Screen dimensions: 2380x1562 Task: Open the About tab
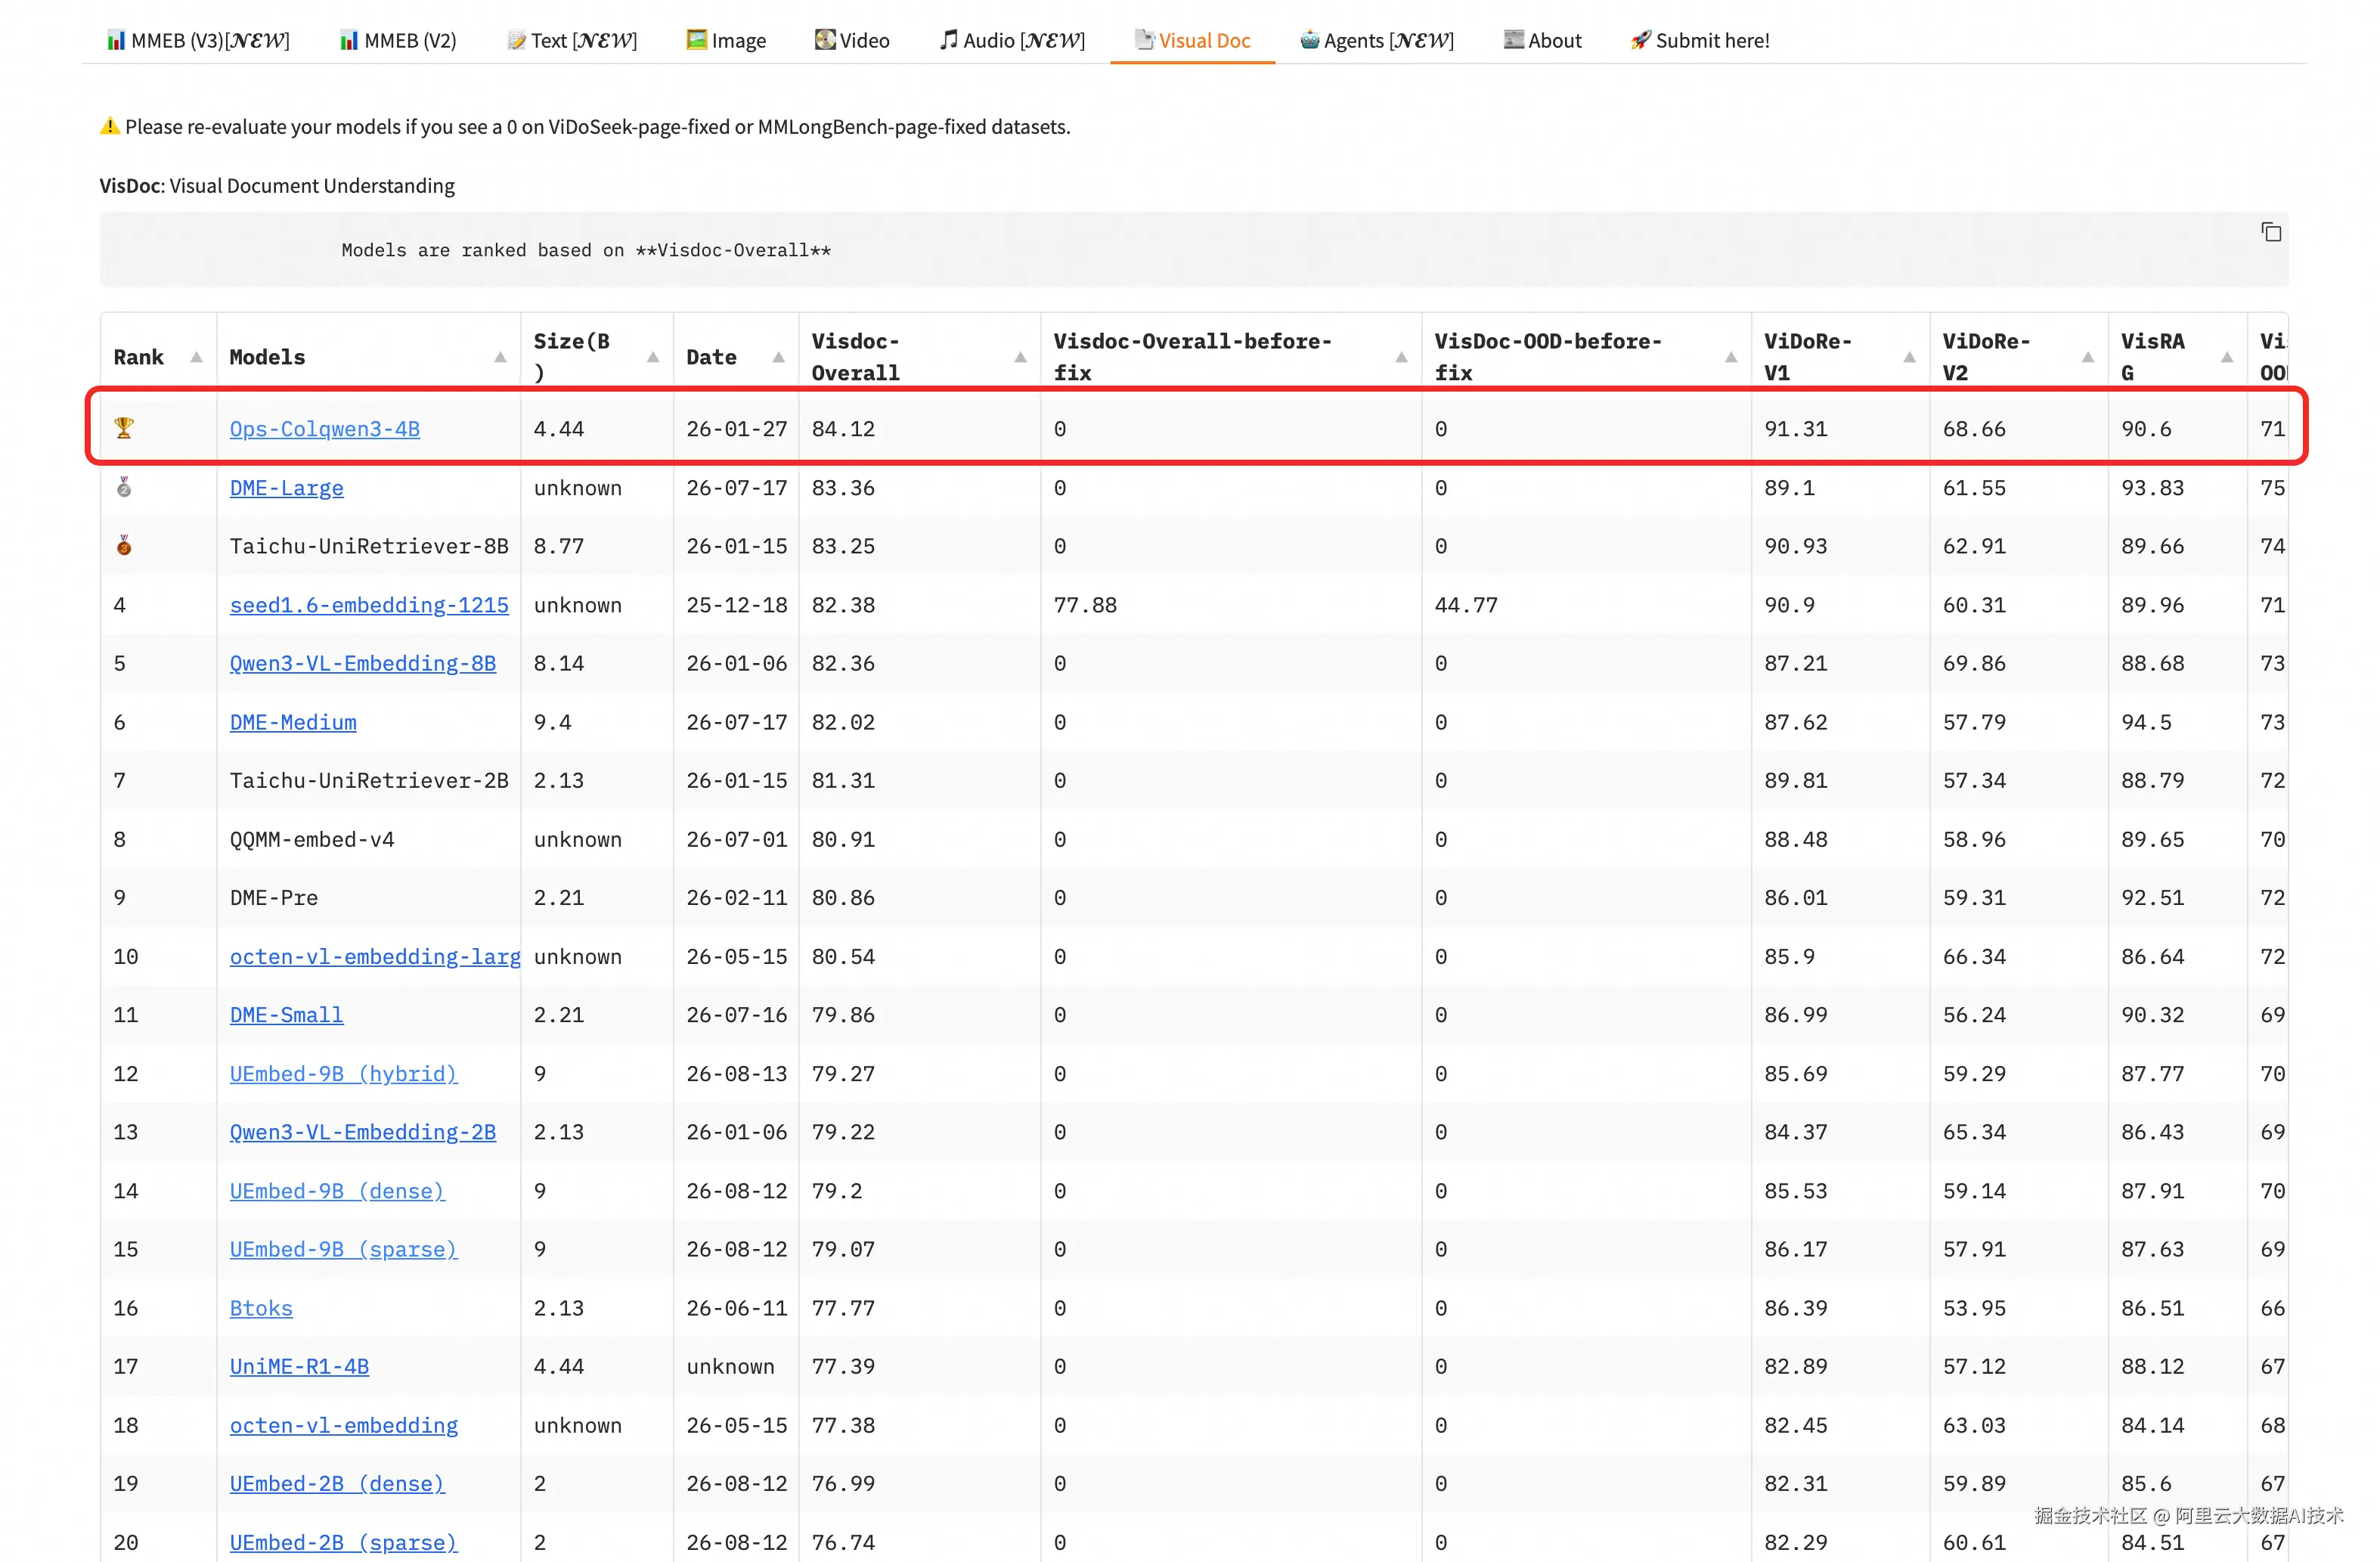(1542, 40)
